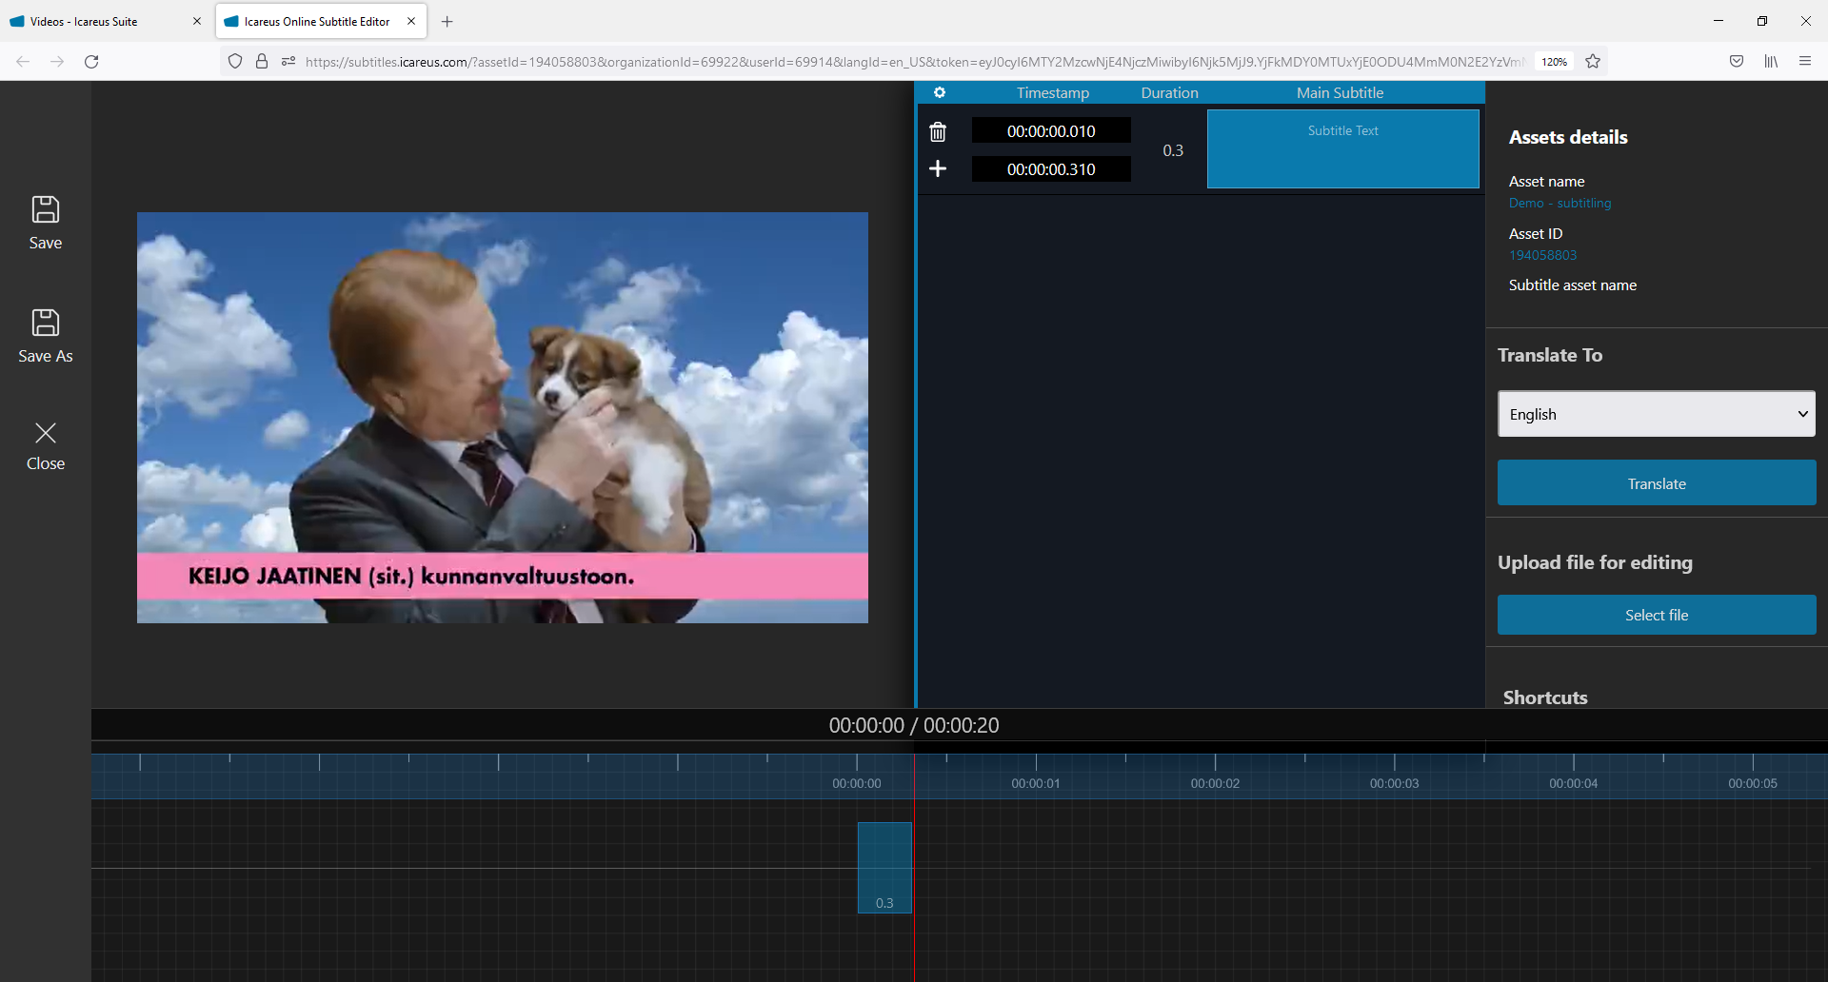Open a new browser tab
The height and width of the screenshot is (982, 1828).
click(447, 21)
